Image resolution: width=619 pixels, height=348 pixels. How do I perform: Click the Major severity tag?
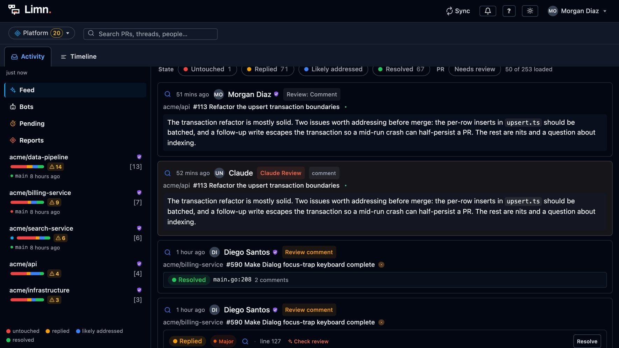223,341
